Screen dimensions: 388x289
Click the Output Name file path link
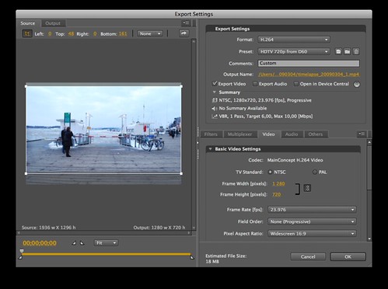pyautogui.click(x=309, y=75)
